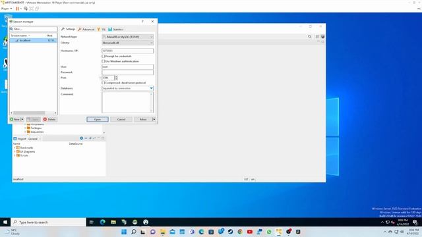Click the Port spinner arrows
Image resolution: width=422 pixels, height=237 pixels.
click(x=116, y=78)
